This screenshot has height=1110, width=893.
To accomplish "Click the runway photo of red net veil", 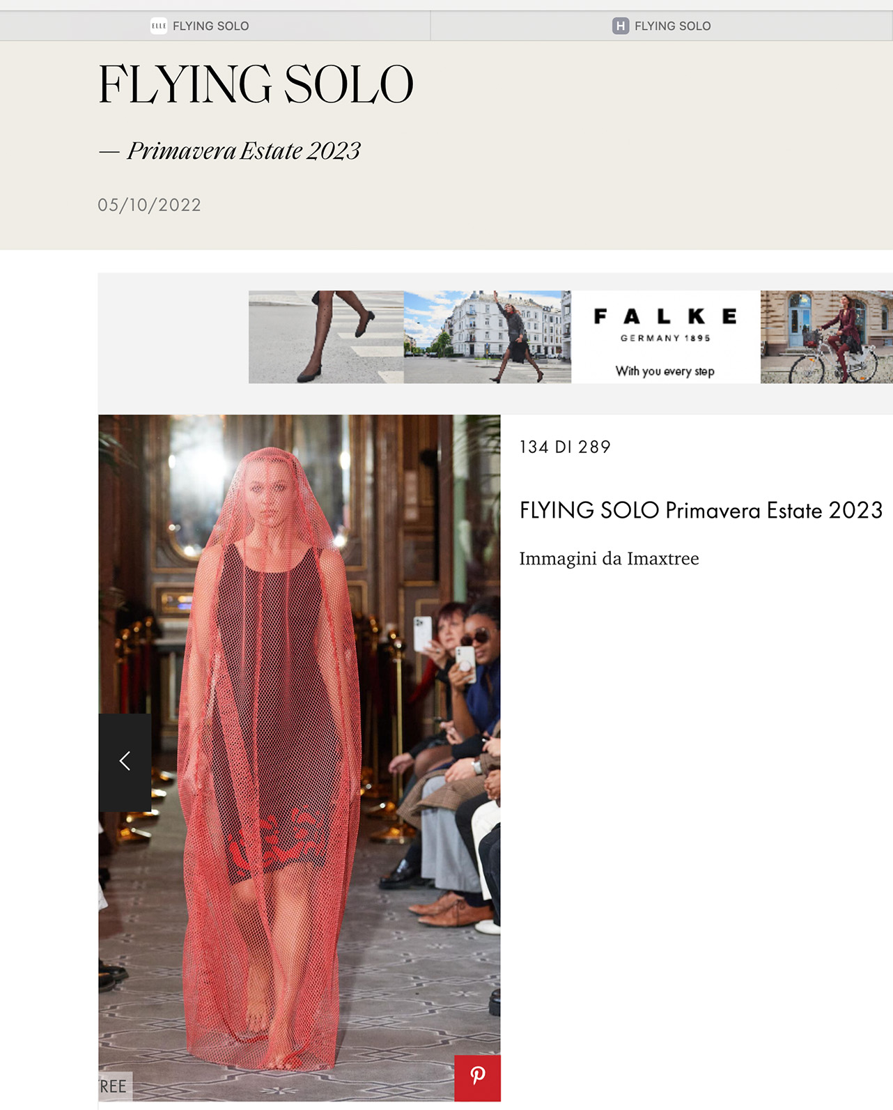I will pyautogui.click(x=300, y=758).
